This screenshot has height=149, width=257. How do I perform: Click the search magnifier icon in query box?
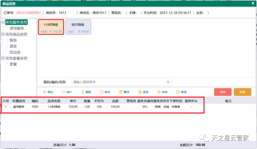tap(168, 82)
